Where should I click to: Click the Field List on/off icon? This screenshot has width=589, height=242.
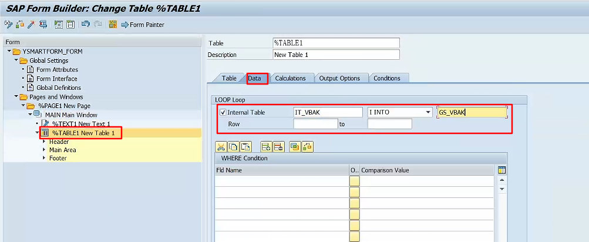(112, 25)
